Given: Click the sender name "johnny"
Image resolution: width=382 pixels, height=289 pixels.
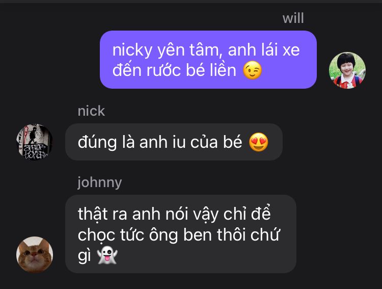Looking at the screenshot, I should click(x=100, y=182).
